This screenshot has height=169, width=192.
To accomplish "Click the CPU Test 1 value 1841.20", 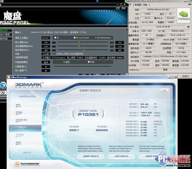I will coord(146,113).
